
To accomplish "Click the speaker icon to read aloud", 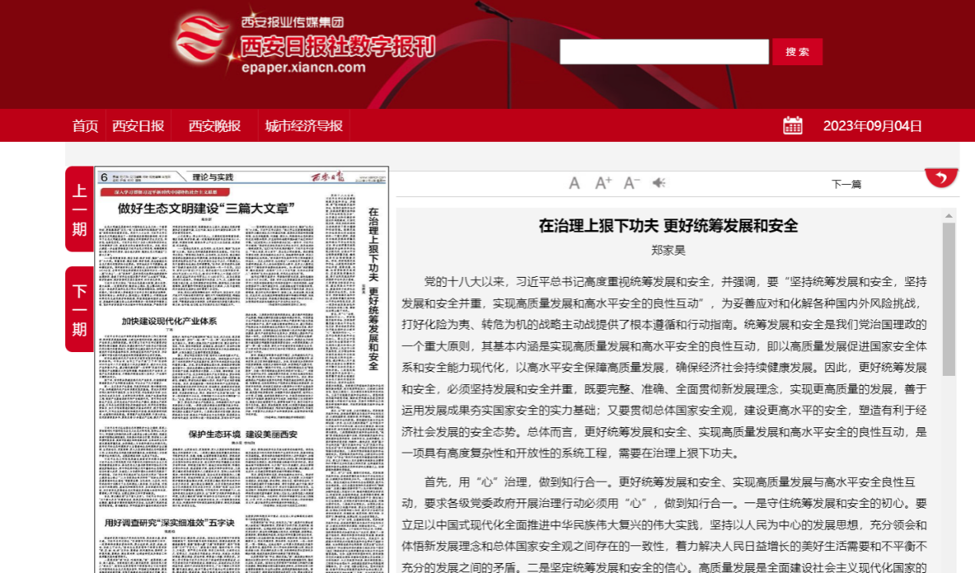I will pos(659,183).
